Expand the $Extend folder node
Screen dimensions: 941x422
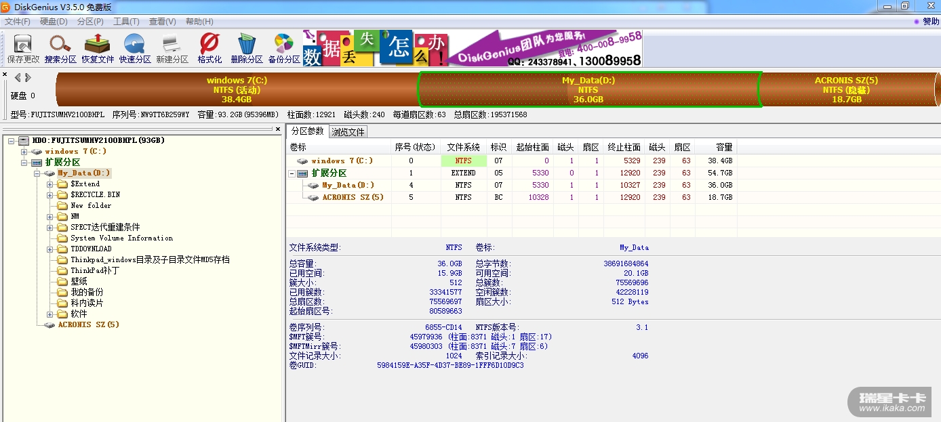coord(50,184)
